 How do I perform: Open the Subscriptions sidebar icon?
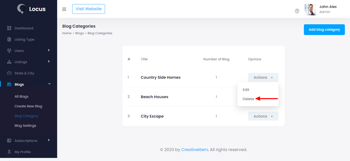[9, 140]
